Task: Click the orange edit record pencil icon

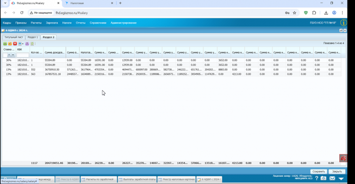Action: click(x=10, y=43)
